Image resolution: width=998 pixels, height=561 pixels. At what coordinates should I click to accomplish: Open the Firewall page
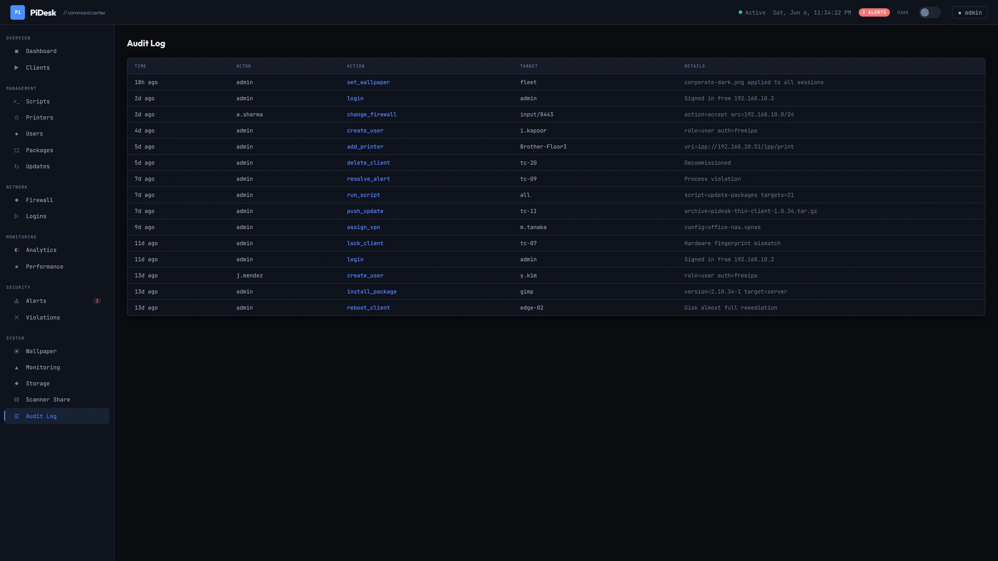[57, 200]
